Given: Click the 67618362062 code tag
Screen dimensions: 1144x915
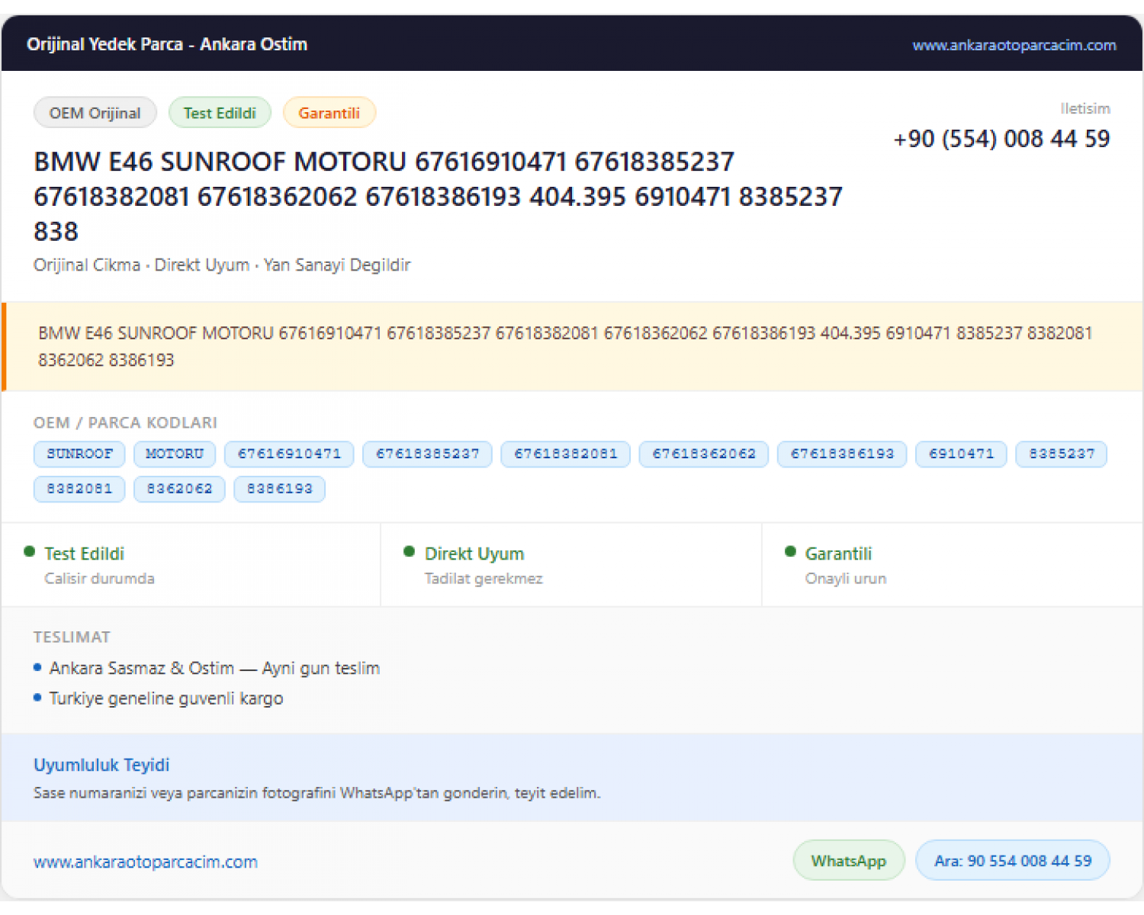Looking at the screenshot, I should coord(703,454).
